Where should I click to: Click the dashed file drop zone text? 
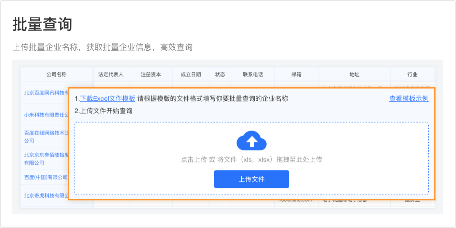click(x=251, y=160)
